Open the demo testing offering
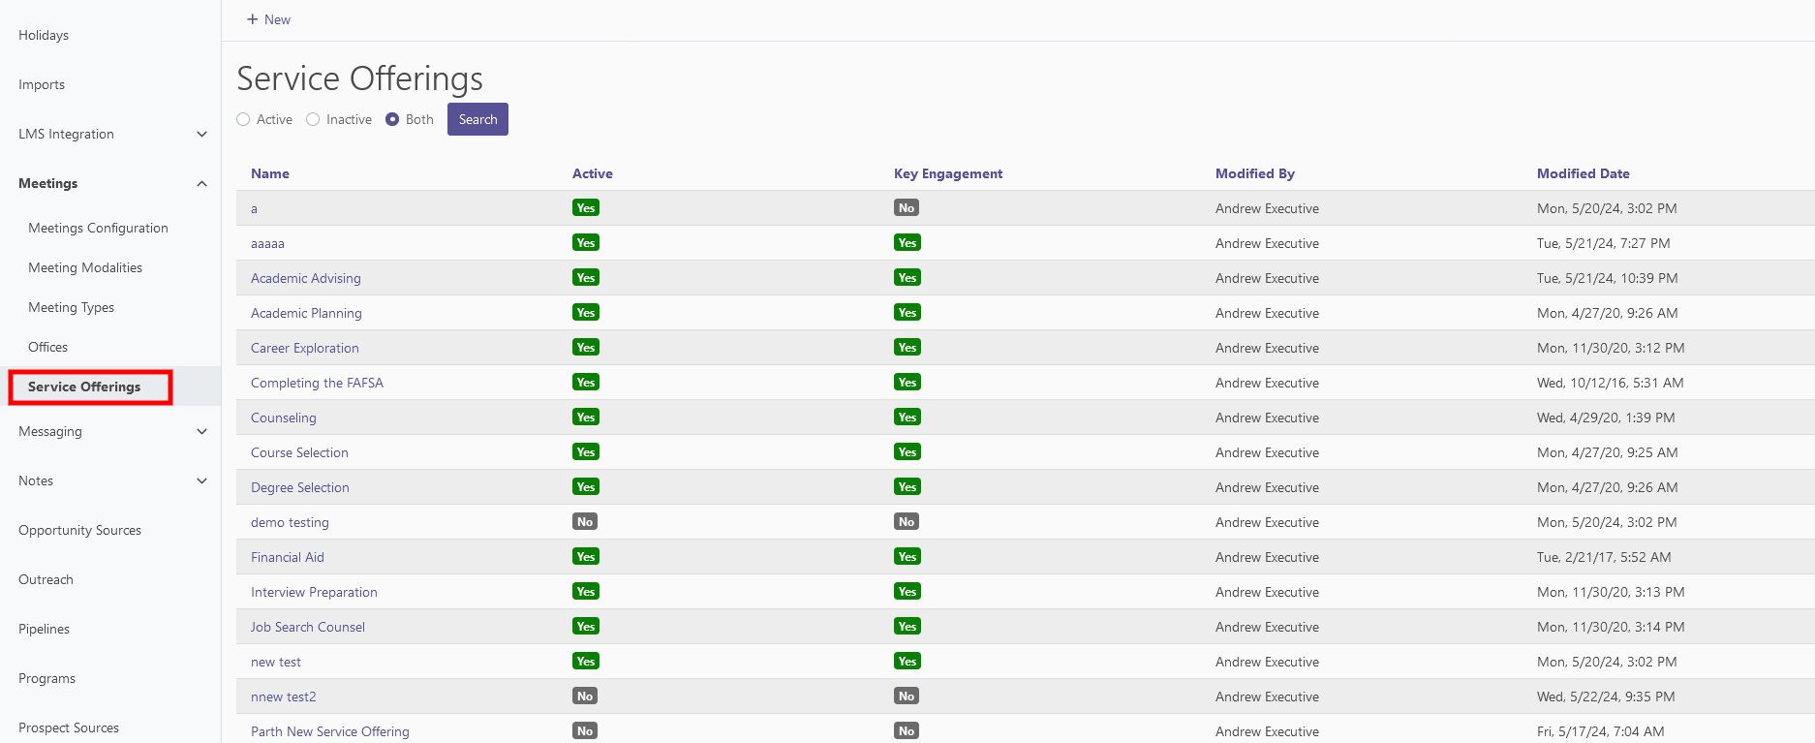 290,522
